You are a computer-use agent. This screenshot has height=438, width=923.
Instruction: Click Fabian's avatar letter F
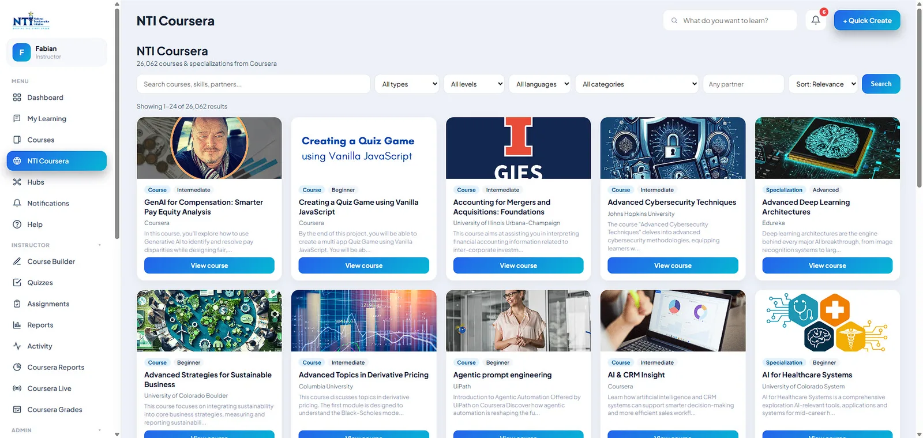21,53
